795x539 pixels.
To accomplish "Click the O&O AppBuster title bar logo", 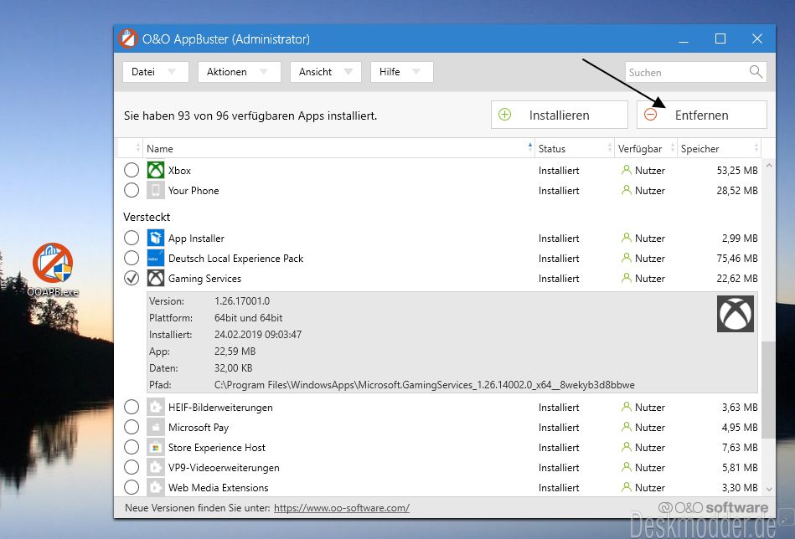I will [128, 38].
